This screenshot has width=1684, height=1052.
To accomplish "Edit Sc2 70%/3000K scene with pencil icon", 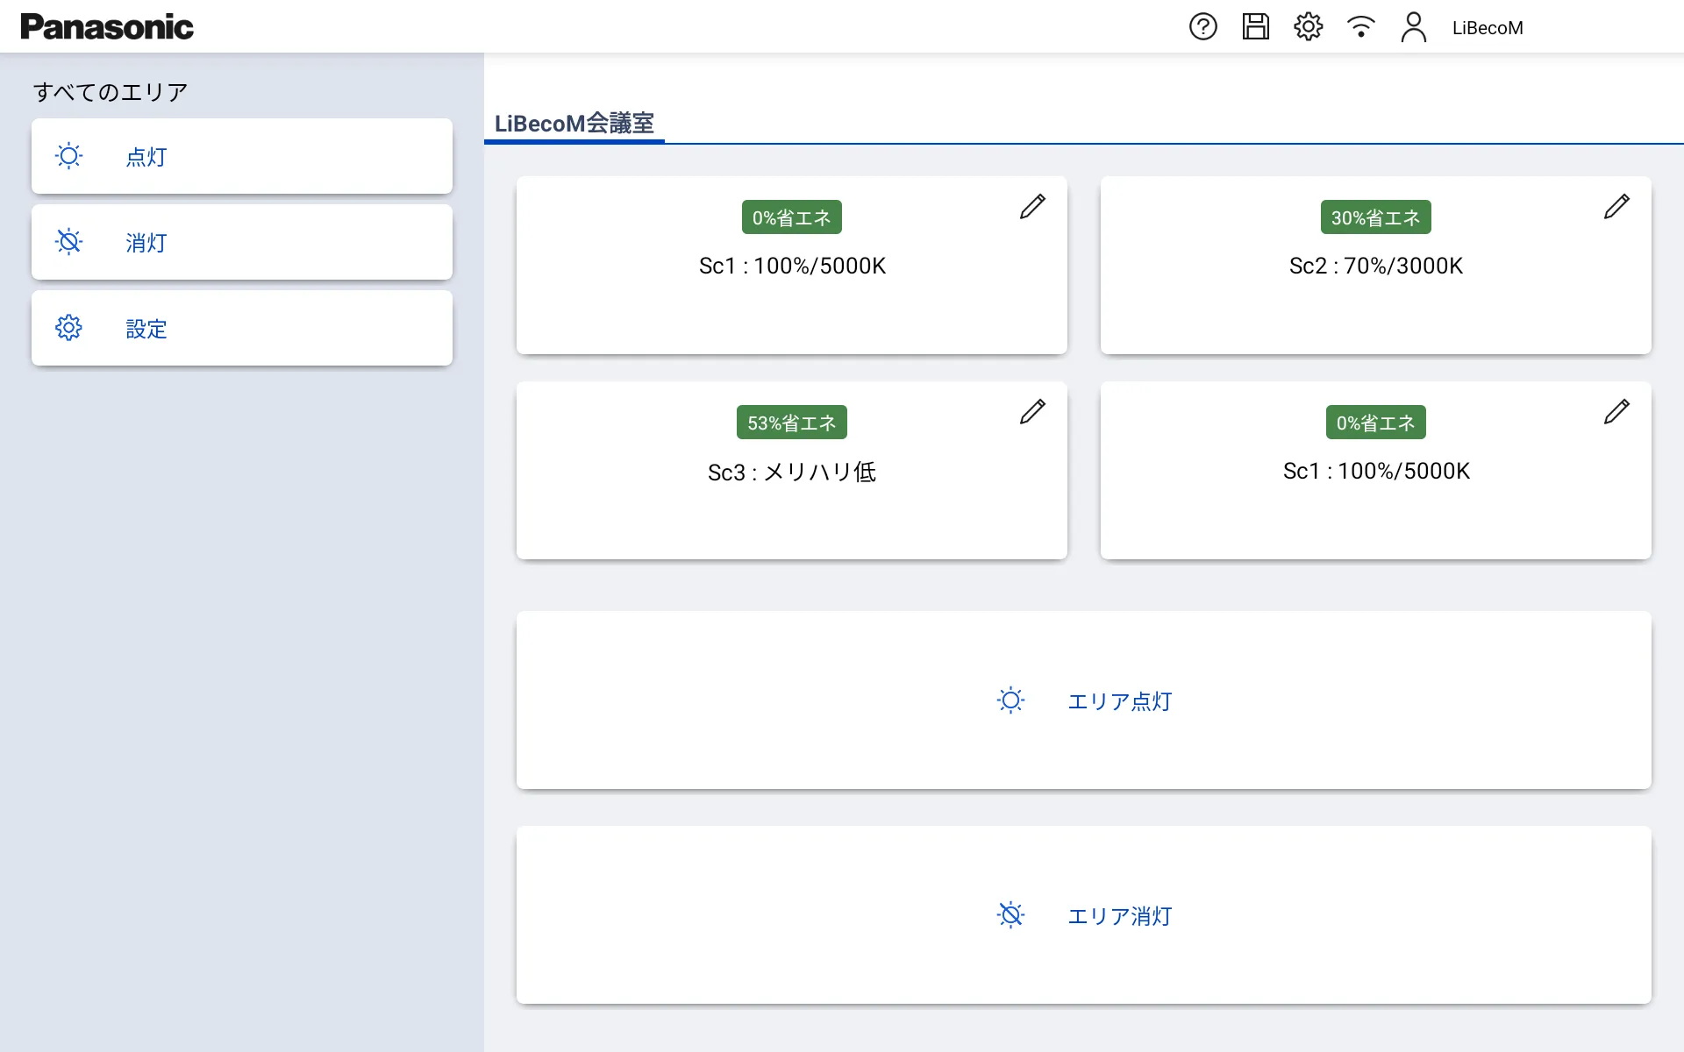I will point(1616,207).
